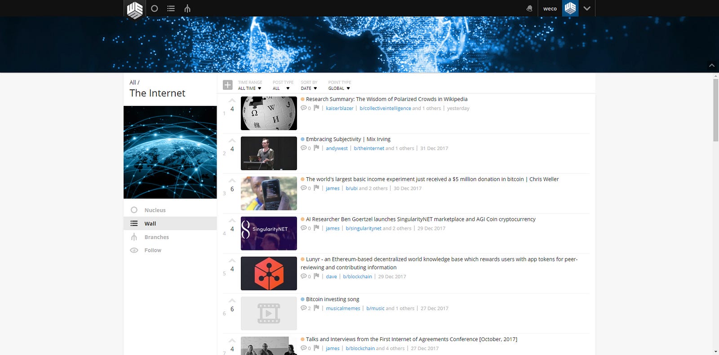Flag the Wisdom of Polarized Crowds post

point(316,108)
